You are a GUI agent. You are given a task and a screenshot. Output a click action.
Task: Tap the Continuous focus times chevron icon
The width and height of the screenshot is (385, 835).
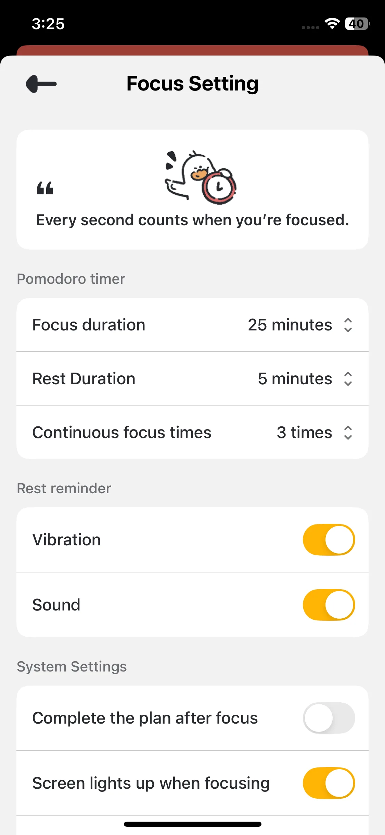(348, 433)
